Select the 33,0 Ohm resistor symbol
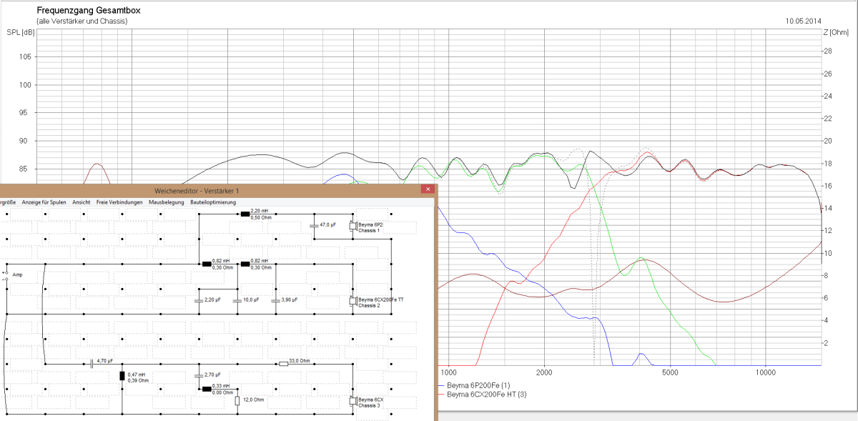 coord(283,364)
